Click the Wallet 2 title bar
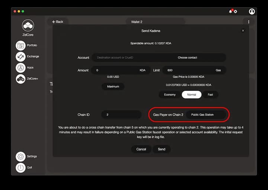Screen dimensions: 268x190 click(x=155, y=22)
